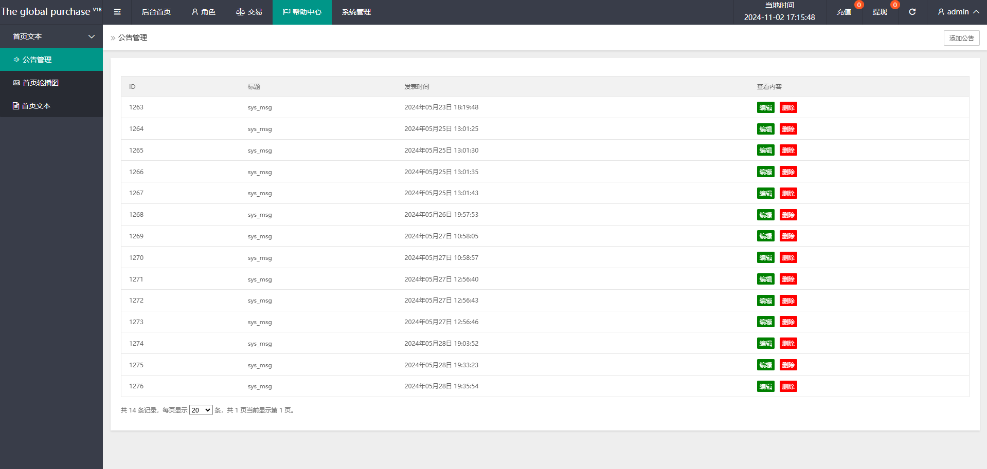Go to 后台首页 tab
Viewport: 987px width, 469px height.
point(156,12)
